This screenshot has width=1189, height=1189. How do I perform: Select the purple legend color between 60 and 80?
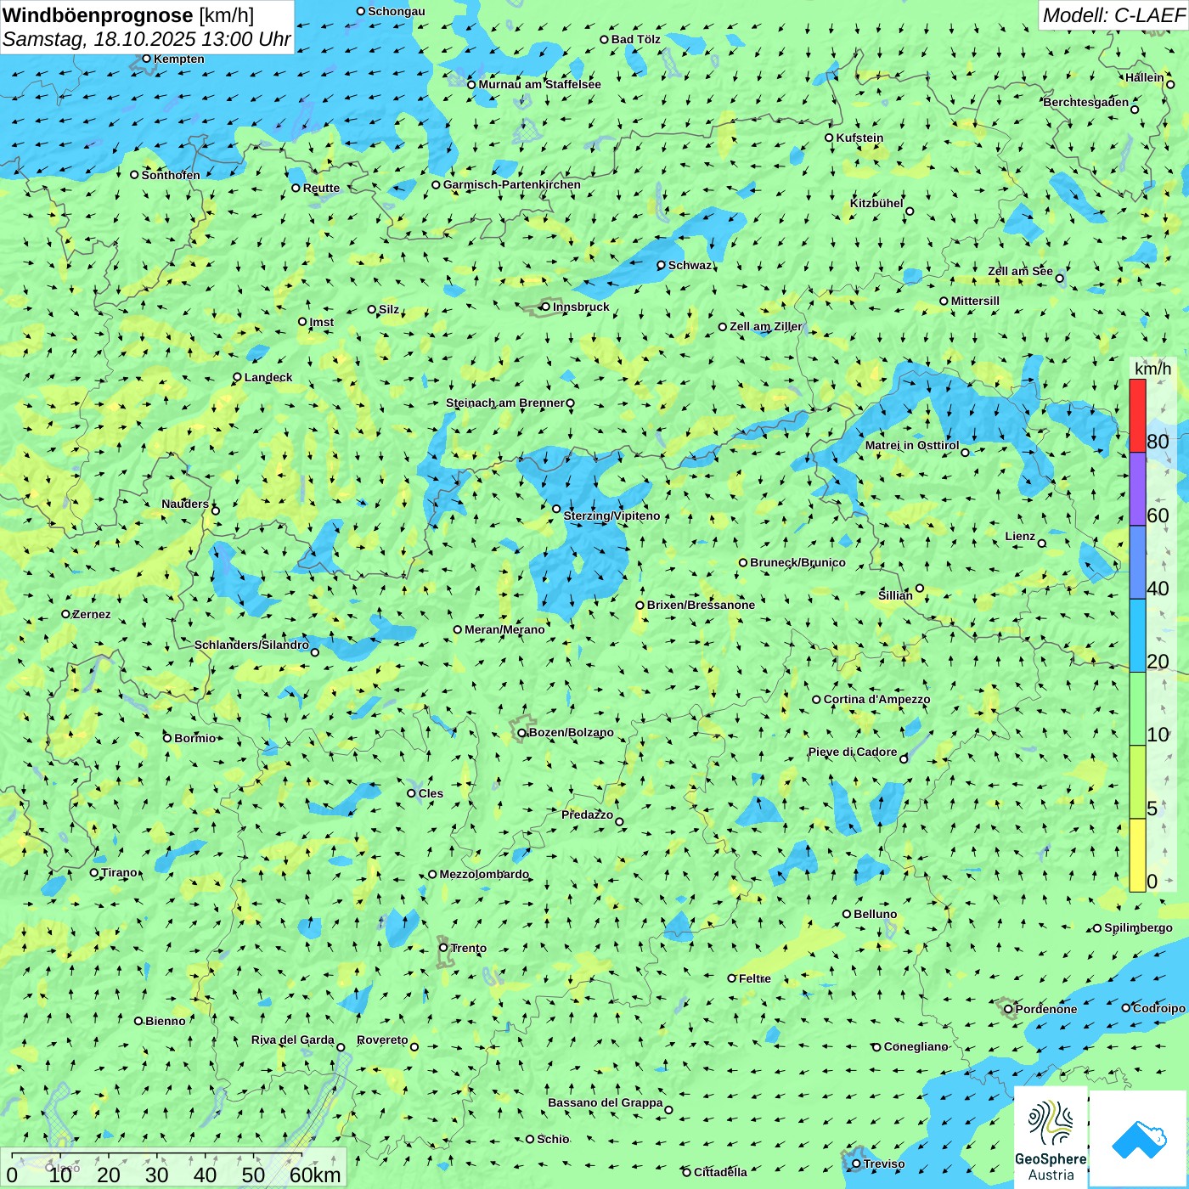tap(1137, 489)
